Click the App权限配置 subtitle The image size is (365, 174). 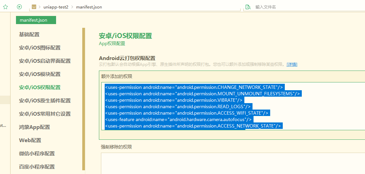112,44
